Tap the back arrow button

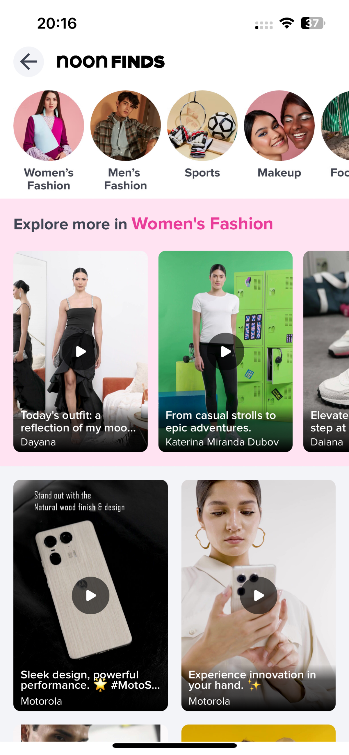pyautogui.click(x=29, y=62)
